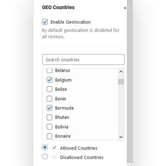This screenshot has width=166, height=166.
Task: Click the Search countries field
Action: click(x=83, y=59)
